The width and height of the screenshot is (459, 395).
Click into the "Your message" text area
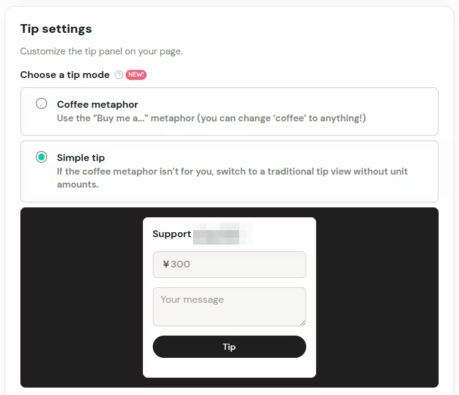(x=229, y=306)
